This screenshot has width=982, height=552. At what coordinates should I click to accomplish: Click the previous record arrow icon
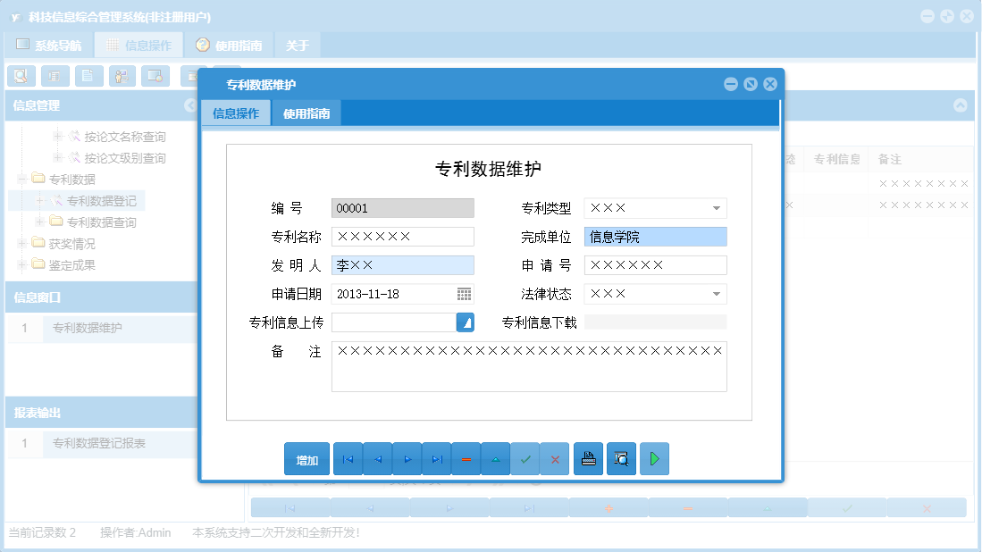pos(377,458)
